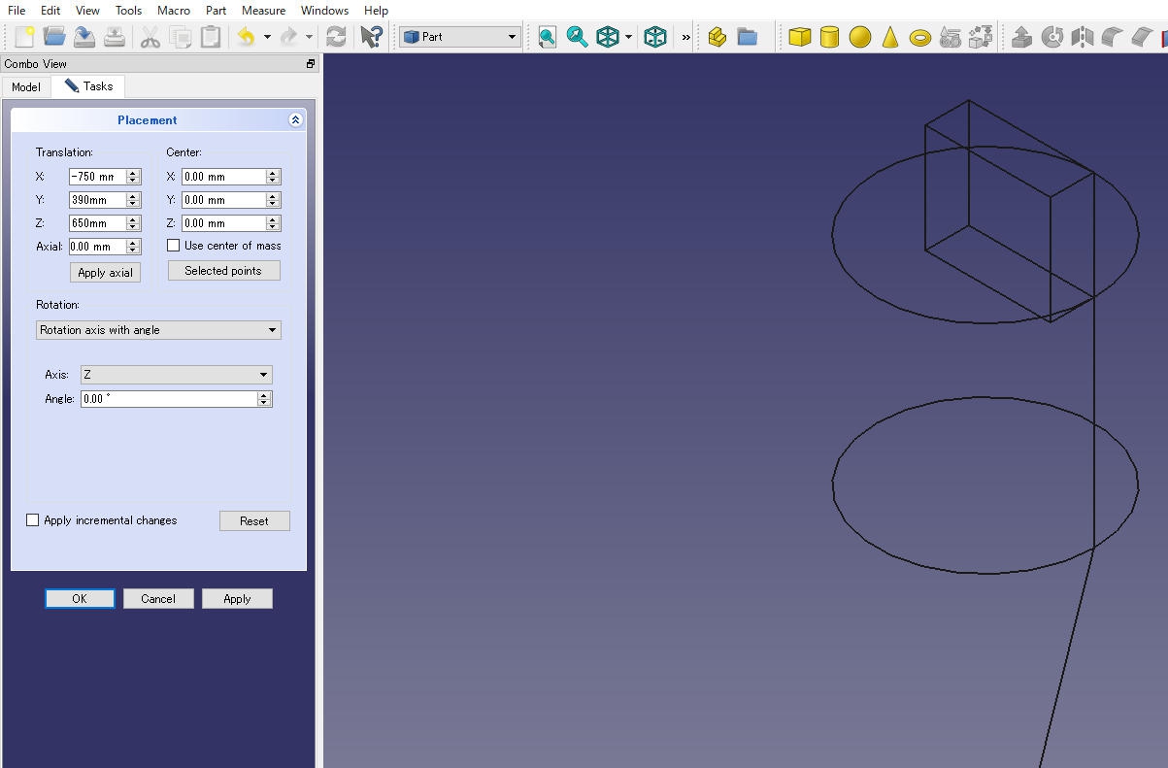Open the Macro menu
This screenshot has height=768, width=1168.
174,11
